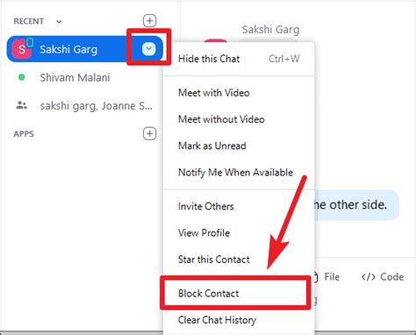Open dropdown arrow next to Sakshi Garg

click(x=148, y=49)
